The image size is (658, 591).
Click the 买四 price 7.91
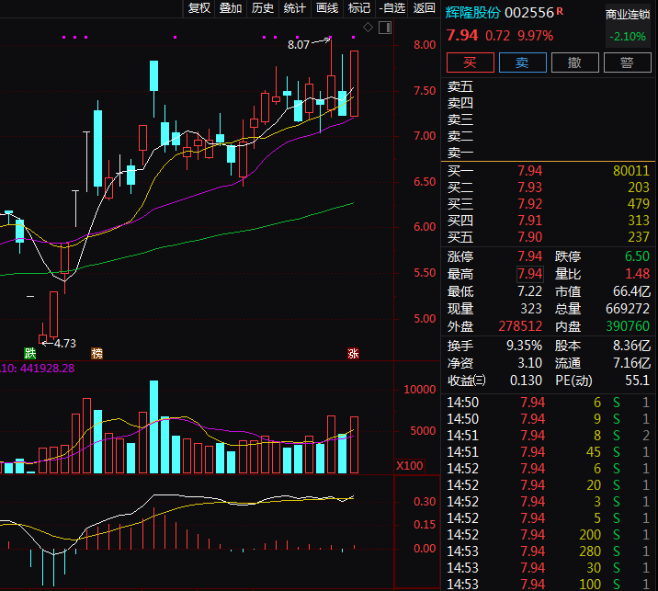[529, 221]
